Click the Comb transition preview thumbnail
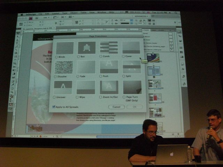 (109, 47)
